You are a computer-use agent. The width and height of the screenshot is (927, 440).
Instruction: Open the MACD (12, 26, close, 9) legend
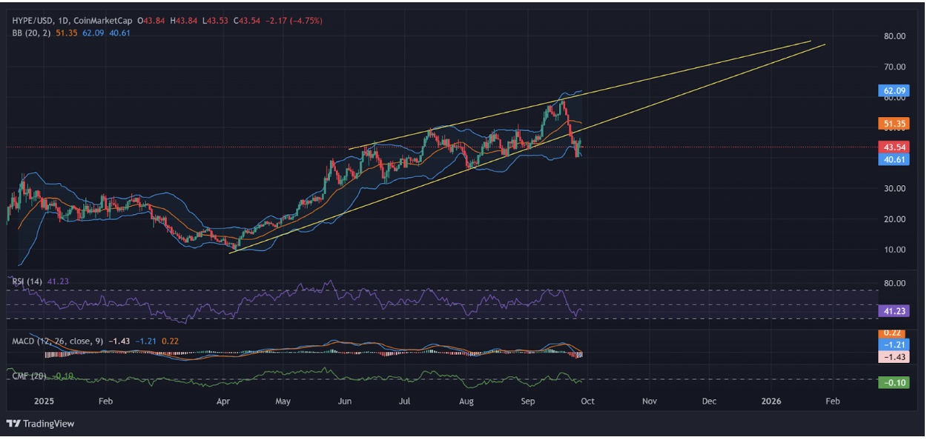[56, 341]
